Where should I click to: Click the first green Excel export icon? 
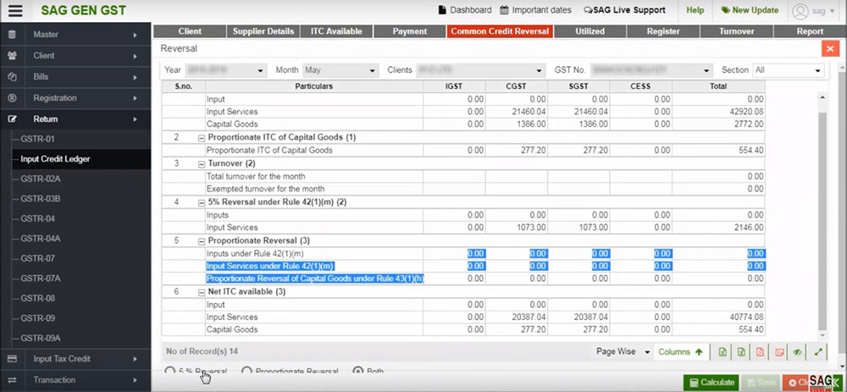(x=722, y=351)
